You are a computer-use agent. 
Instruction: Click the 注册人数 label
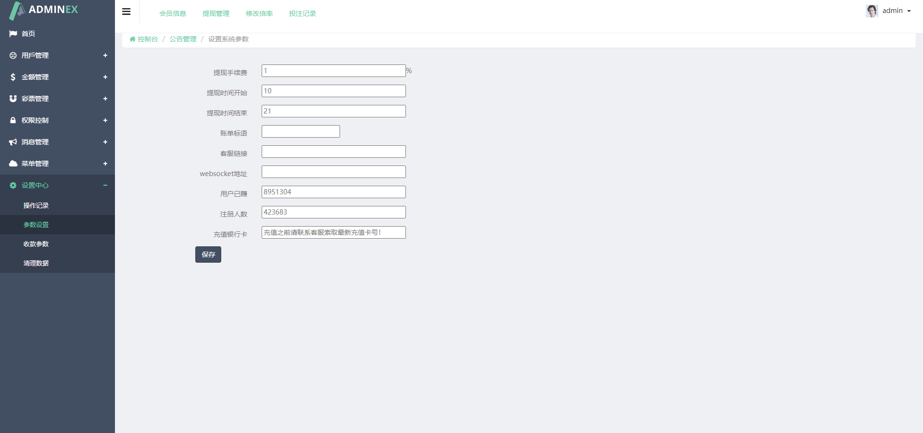pos(234,214)
